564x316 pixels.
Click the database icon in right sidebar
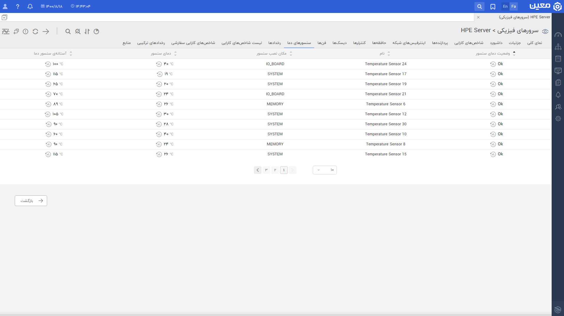point(558,59)
